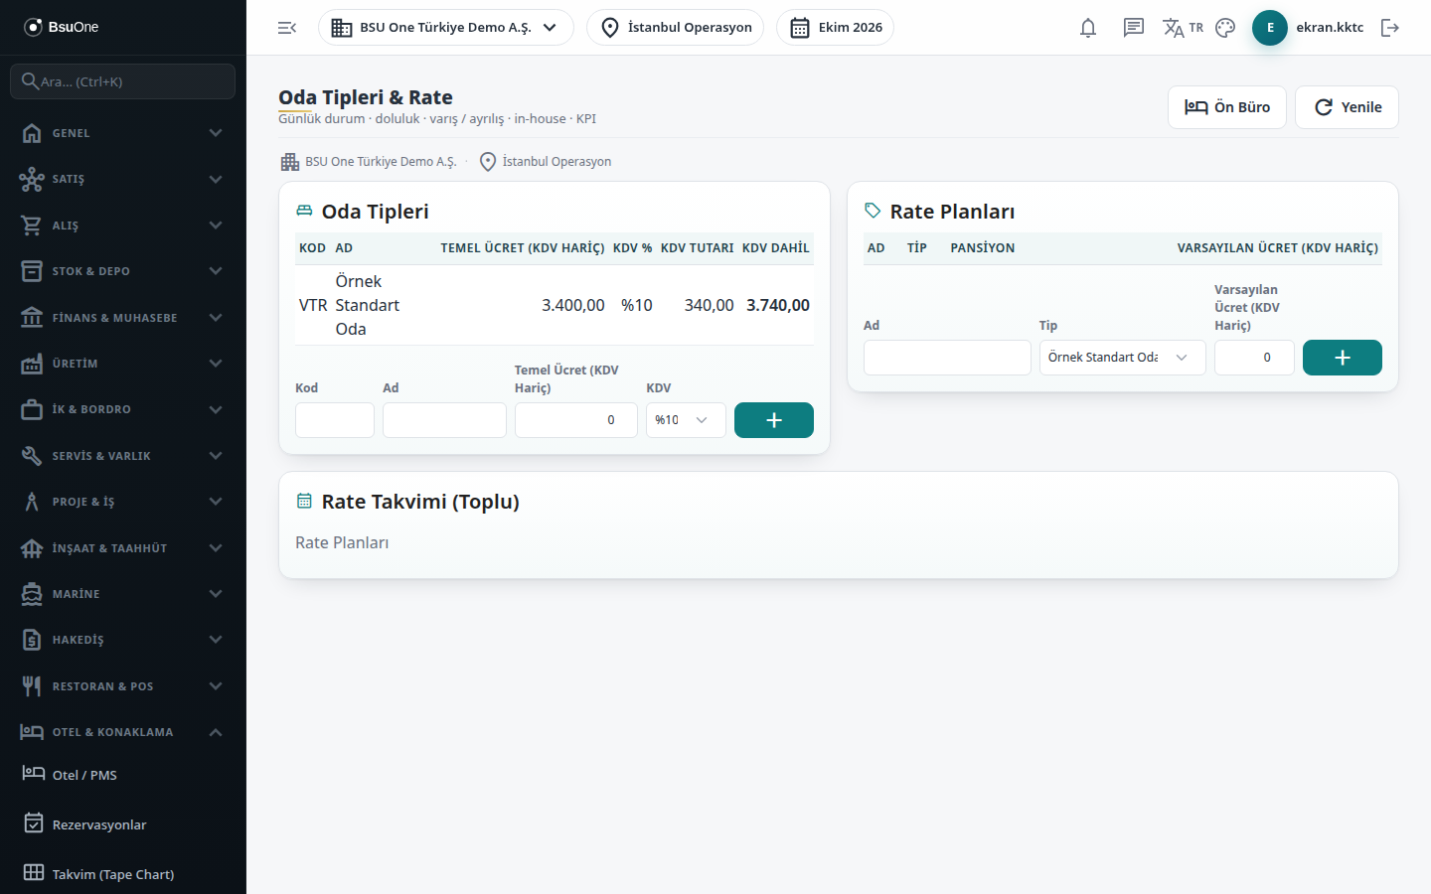Expand the MARİNE menu section
This screenshot has height=894, width=1431.
(123, 594)
